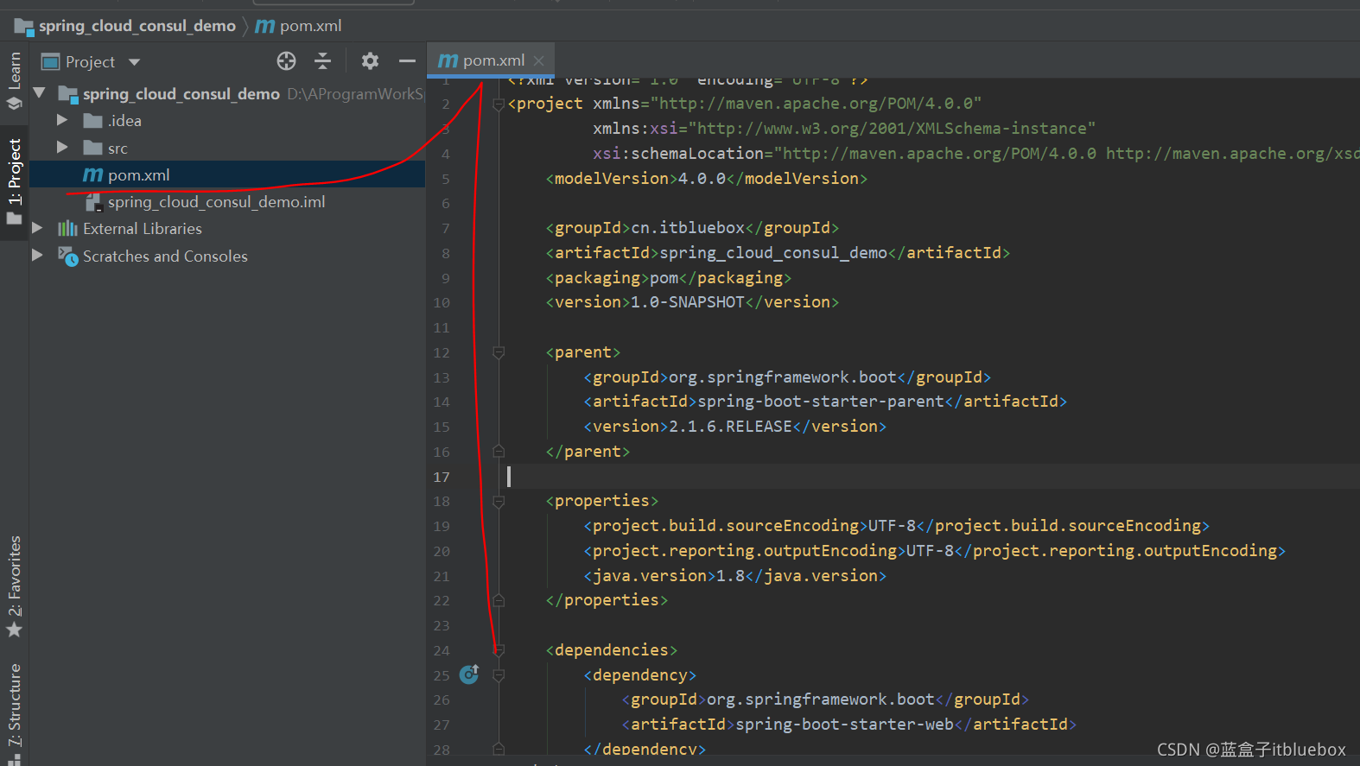Click the closing properties fold marker line 22
1360x766 pixels.
(x=499, y=599)
